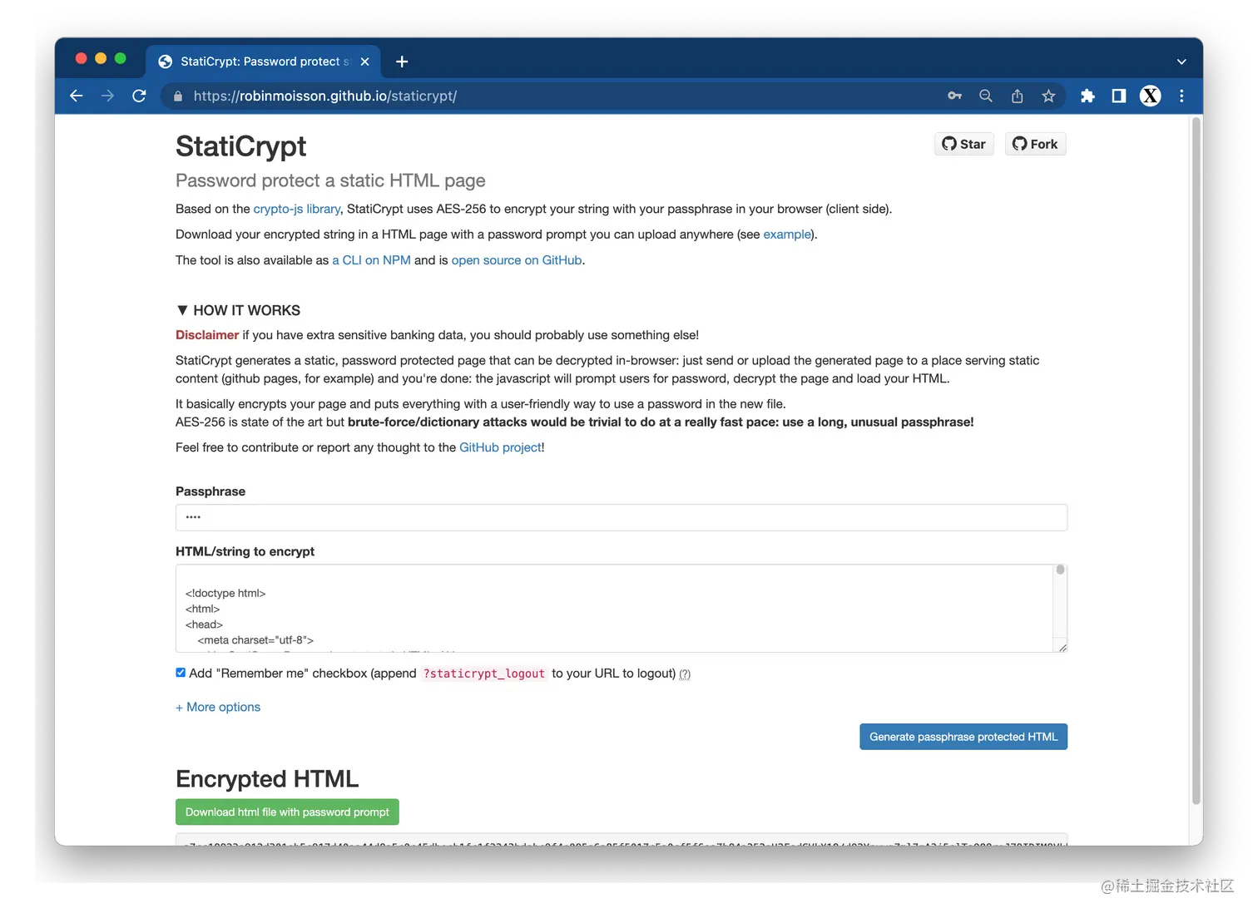Bookmark the page with the star icon
Screen dimensions: 1258x918
point(1048,96)
